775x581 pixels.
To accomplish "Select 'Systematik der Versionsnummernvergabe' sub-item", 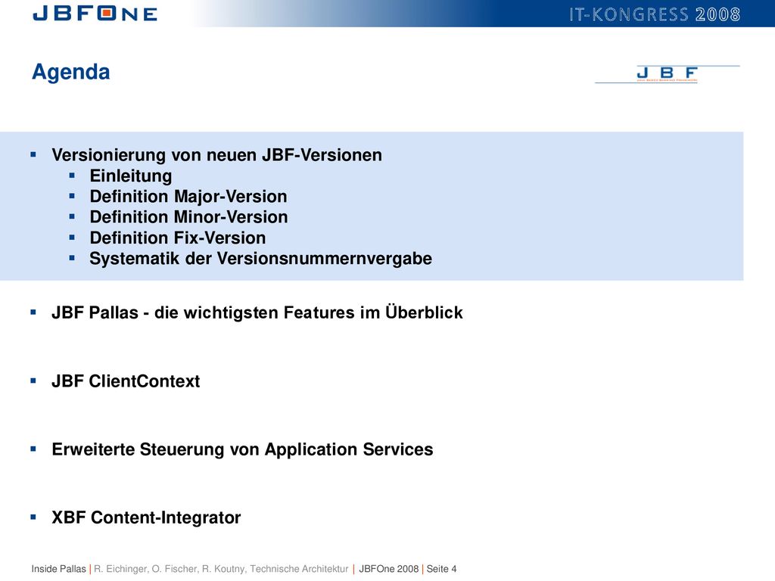I will pos(261,259).
